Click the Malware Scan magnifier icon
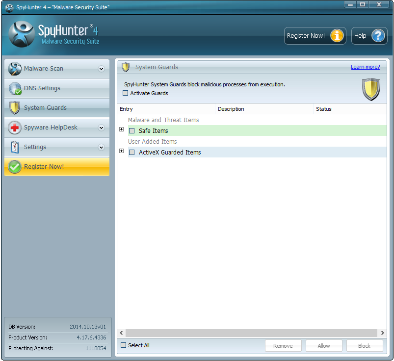 coord(15,69)
